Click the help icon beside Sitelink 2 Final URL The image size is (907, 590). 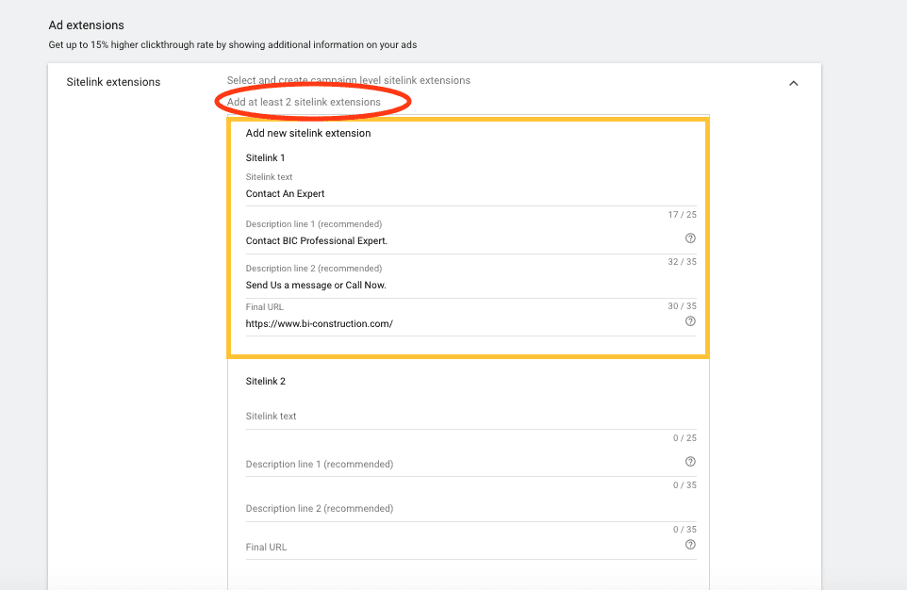coord(690,544)
